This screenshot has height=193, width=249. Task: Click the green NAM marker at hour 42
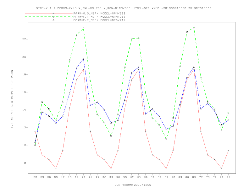tap(132, 39)
